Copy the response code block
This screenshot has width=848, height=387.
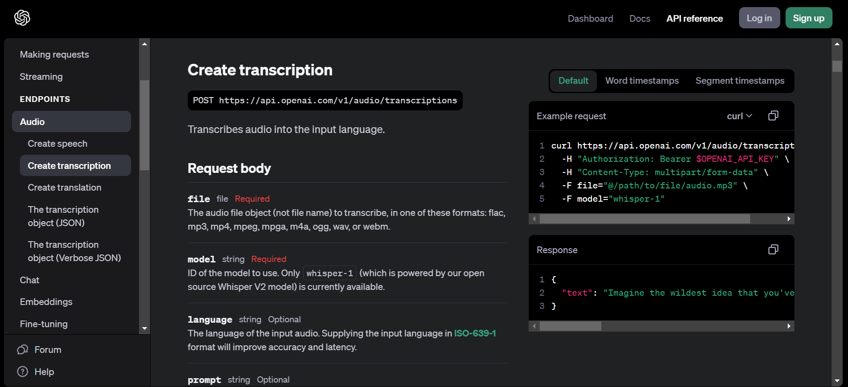pos(773,250)
